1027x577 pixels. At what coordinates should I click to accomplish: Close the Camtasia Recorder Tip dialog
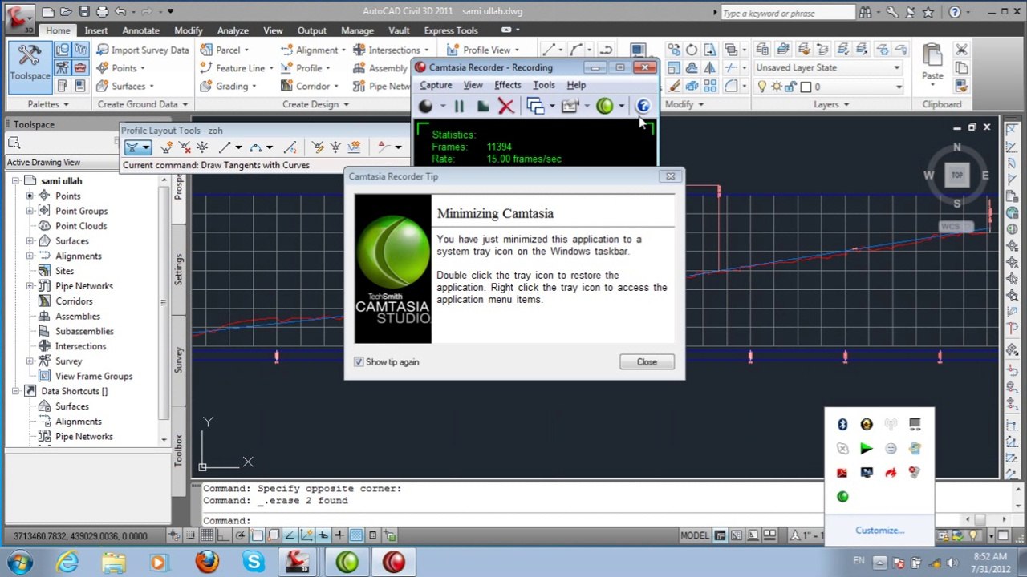coord(647,362)
